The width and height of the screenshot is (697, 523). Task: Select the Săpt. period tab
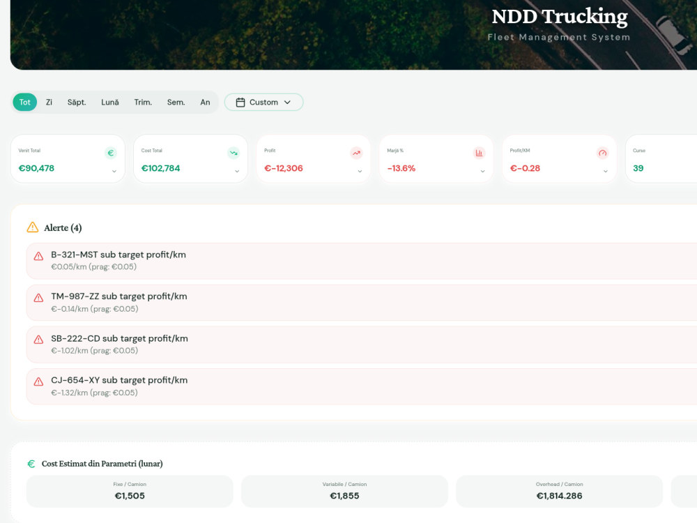[x=77, y=103]
